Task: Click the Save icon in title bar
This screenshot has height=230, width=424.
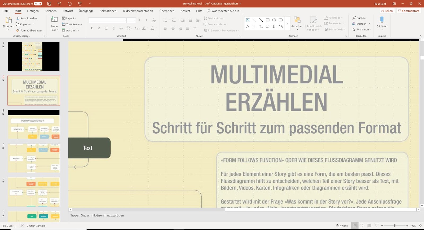Action: [49, 4]
